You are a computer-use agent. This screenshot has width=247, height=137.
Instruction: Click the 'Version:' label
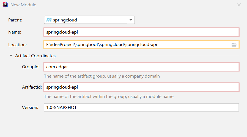(x=30, y=108)
